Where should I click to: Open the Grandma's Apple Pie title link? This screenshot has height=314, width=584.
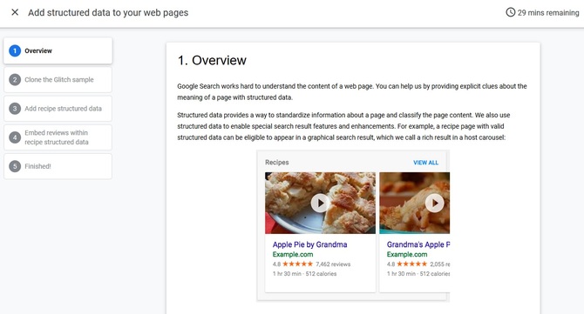pyautogui.click(x=418, y=244)
